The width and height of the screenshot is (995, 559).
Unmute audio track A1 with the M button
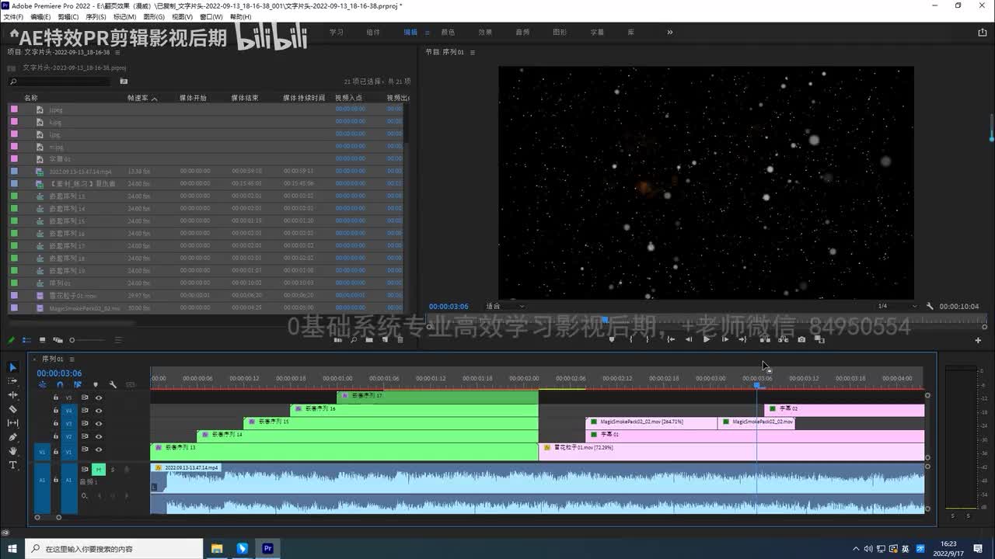tap(98, 469)
